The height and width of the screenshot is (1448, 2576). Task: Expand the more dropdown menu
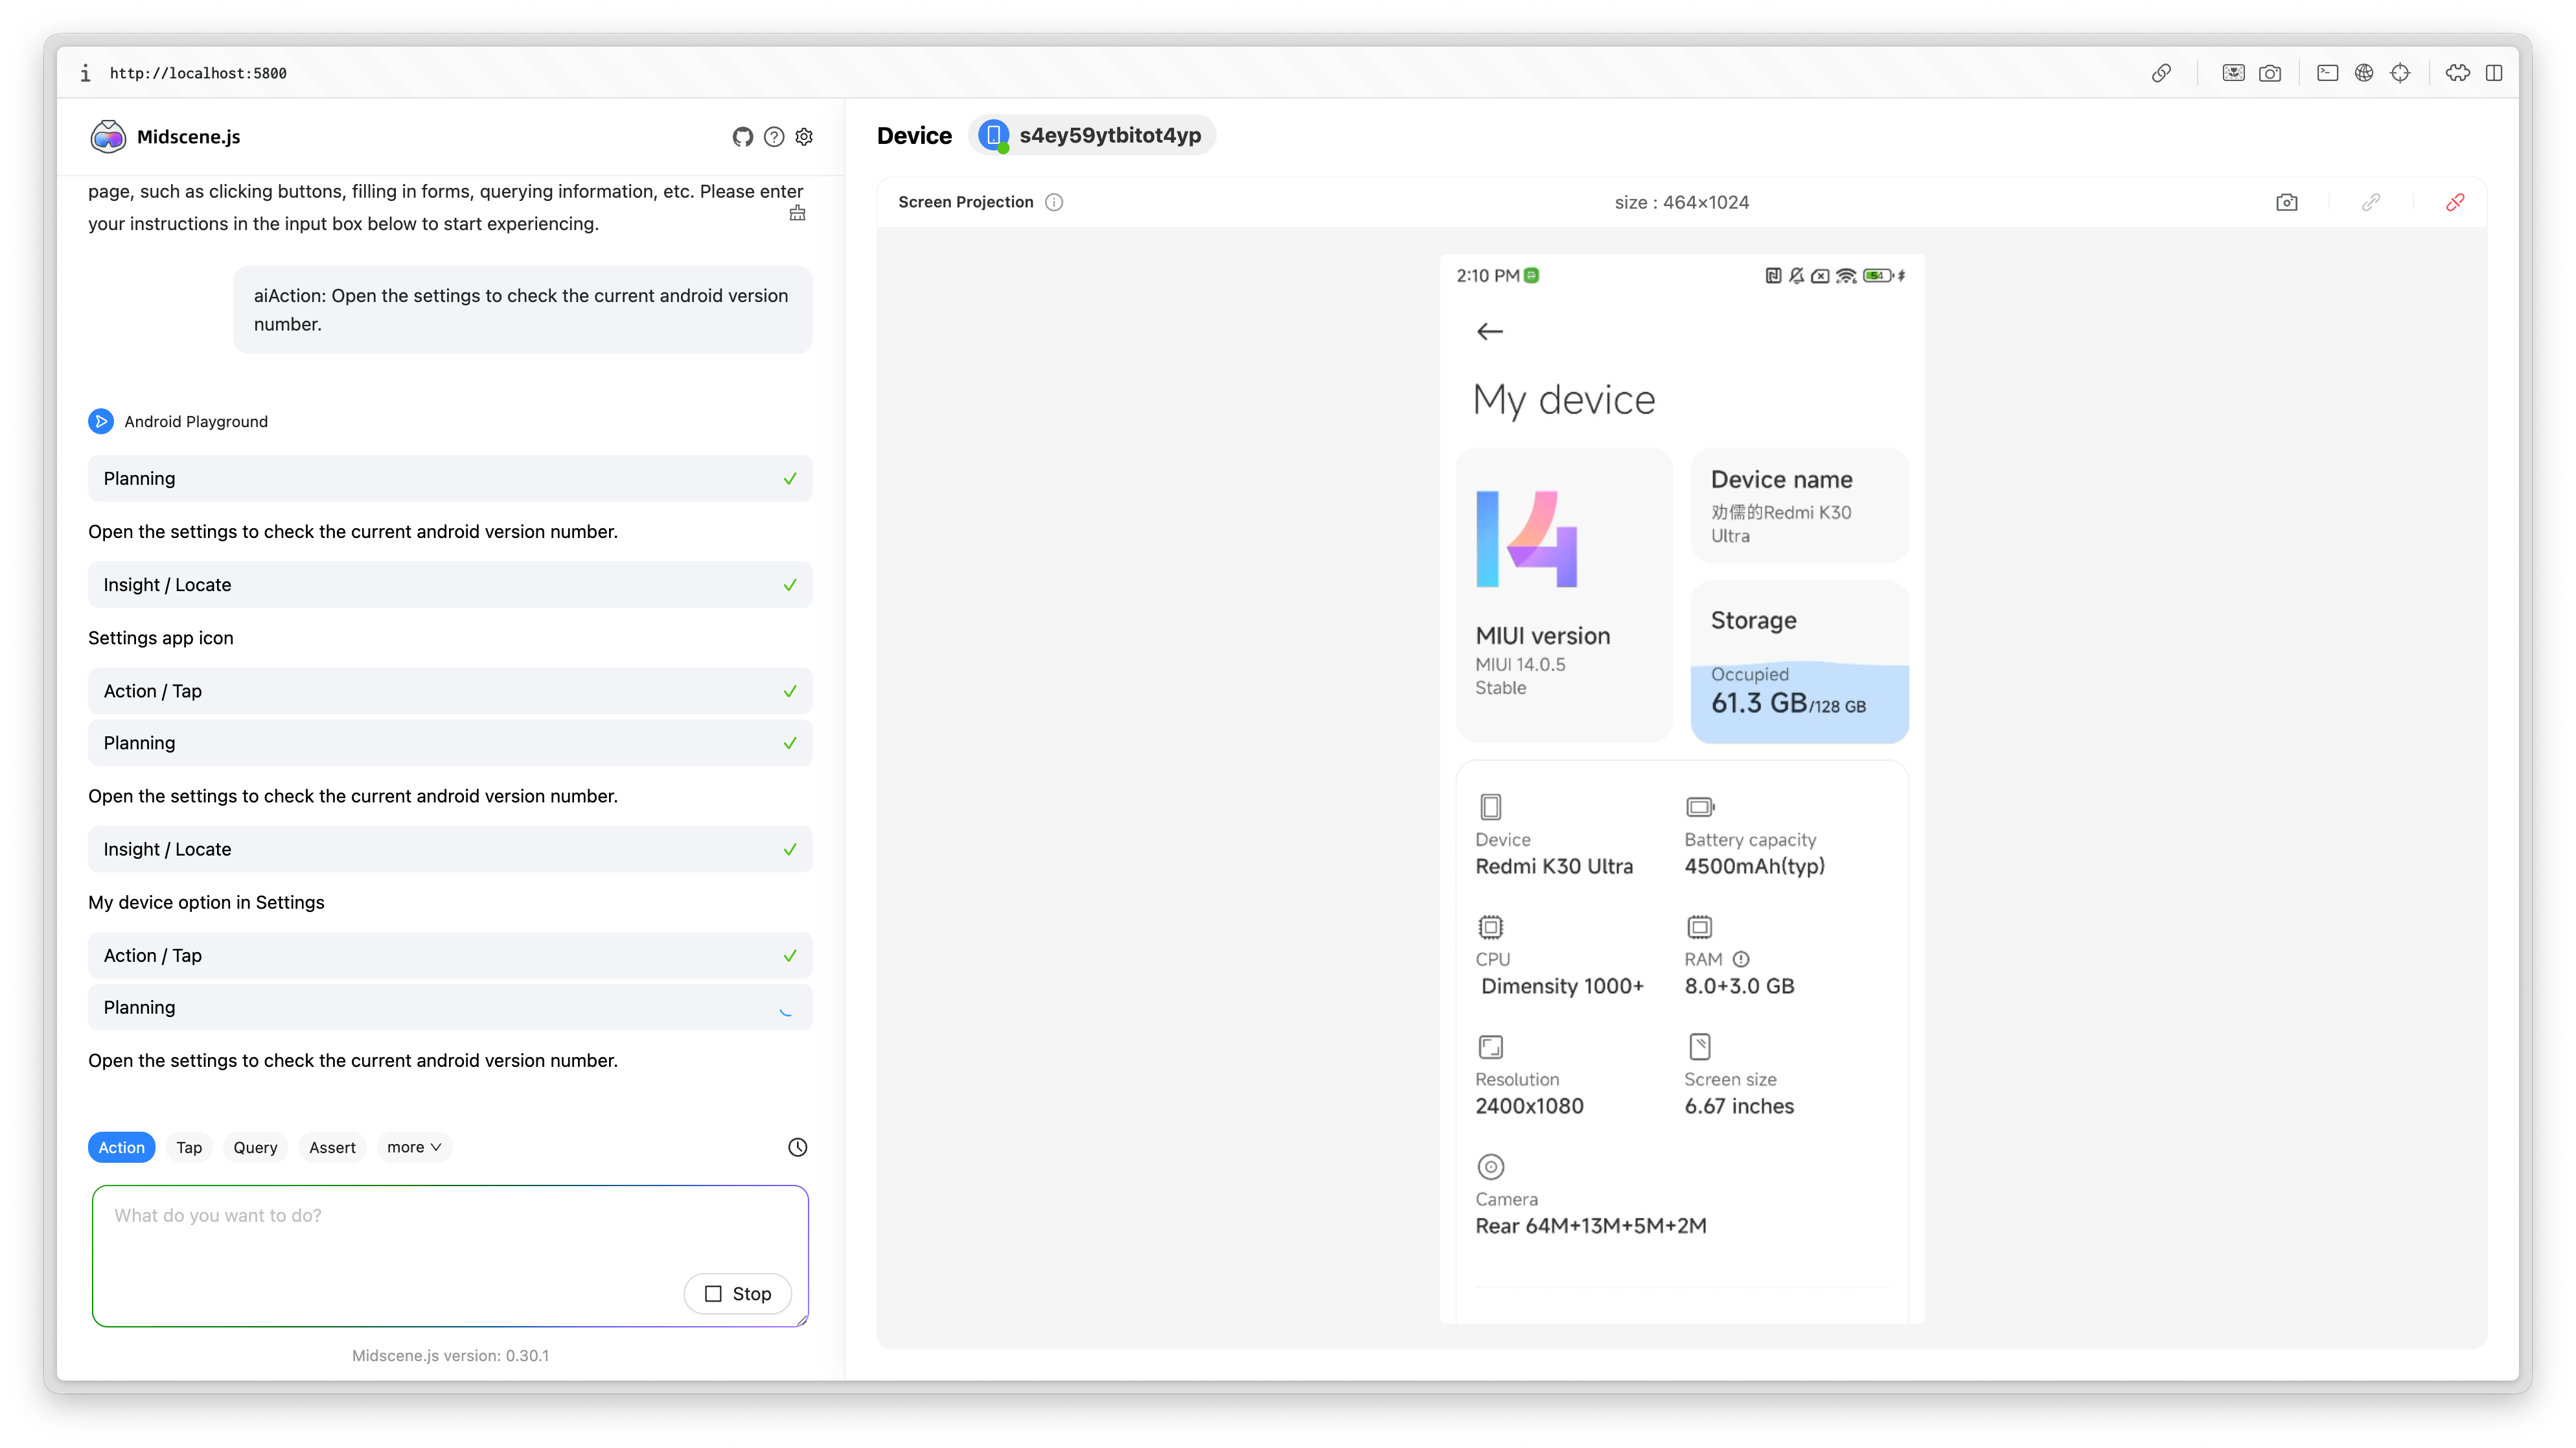pyautogui.click(x=414, y=1147)
